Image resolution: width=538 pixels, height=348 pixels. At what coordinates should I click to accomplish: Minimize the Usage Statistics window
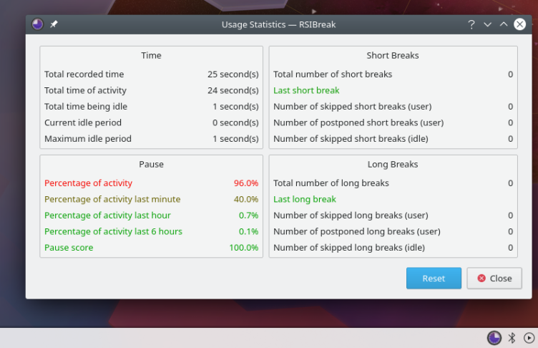pos(487,24)
